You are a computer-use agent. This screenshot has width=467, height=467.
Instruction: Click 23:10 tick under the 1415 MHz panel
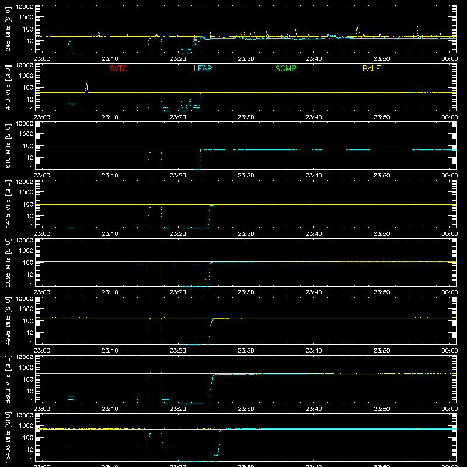(x=110, y=234)
